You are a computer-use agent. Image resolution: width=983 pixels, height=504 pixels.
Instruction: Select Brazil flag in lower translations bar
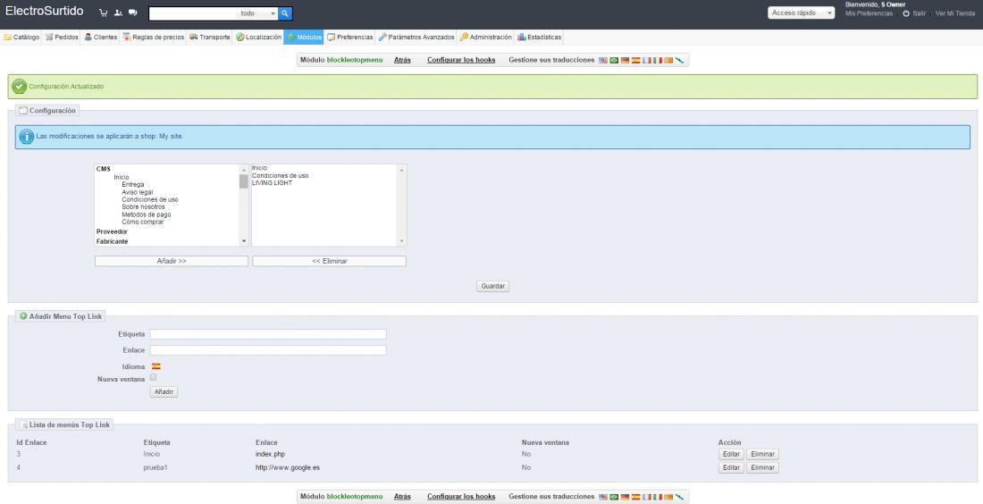coord(615,497)
